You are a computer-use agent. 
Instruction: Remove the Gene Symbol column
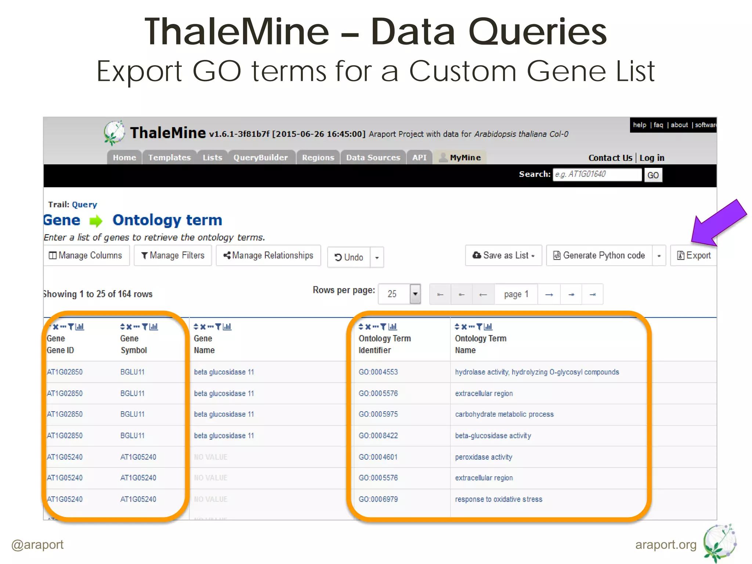129,326
